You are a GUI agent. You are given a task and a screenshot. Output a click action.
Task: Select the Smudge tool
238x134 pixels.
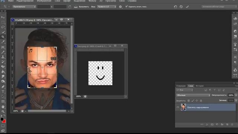[x=3, y=76]
